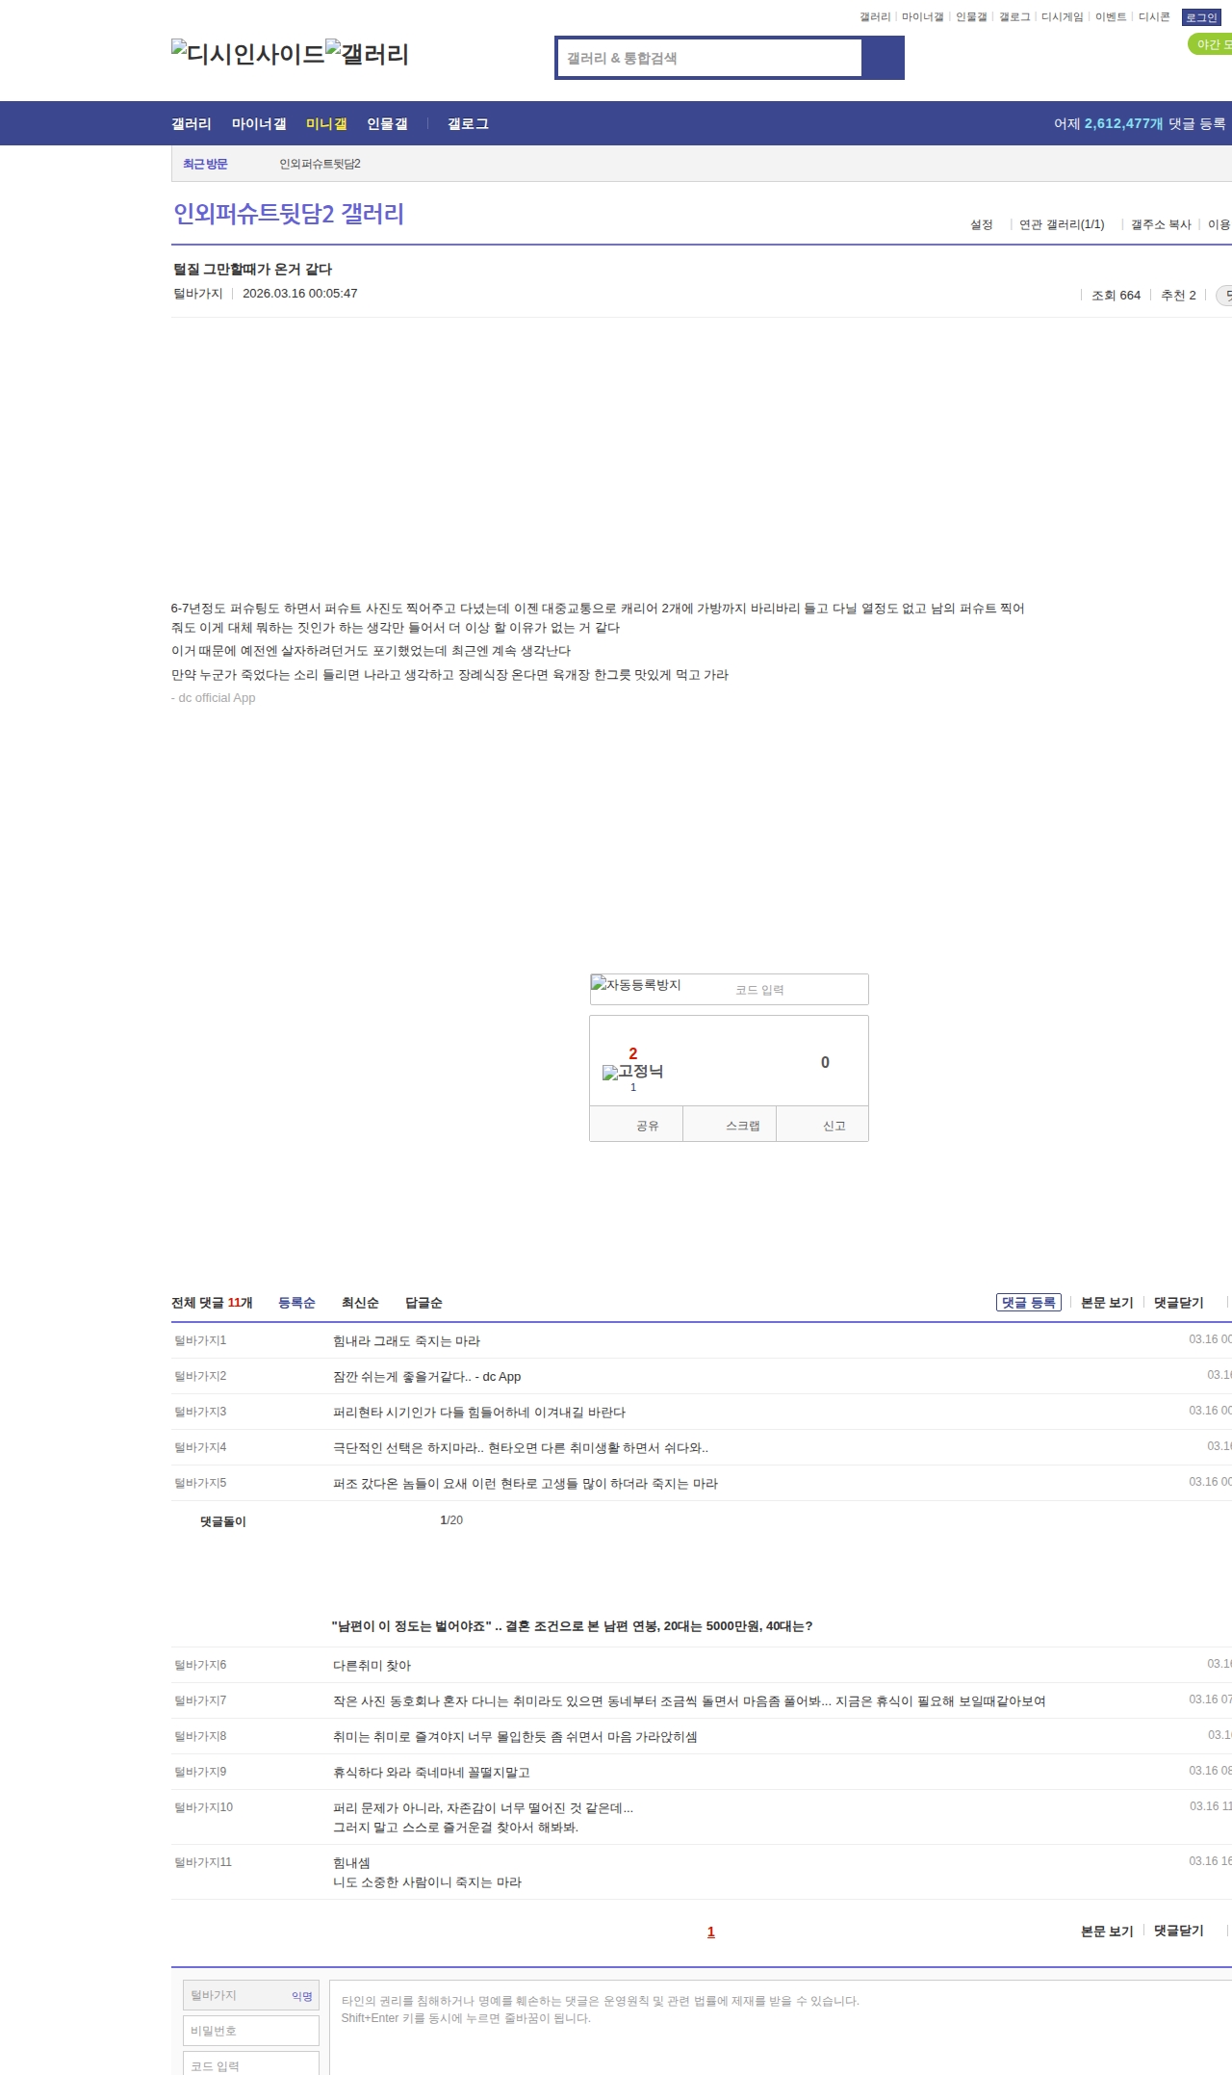Click the 추천 2 count in post header
1232x2075 pixels.
click(1178, 296)
